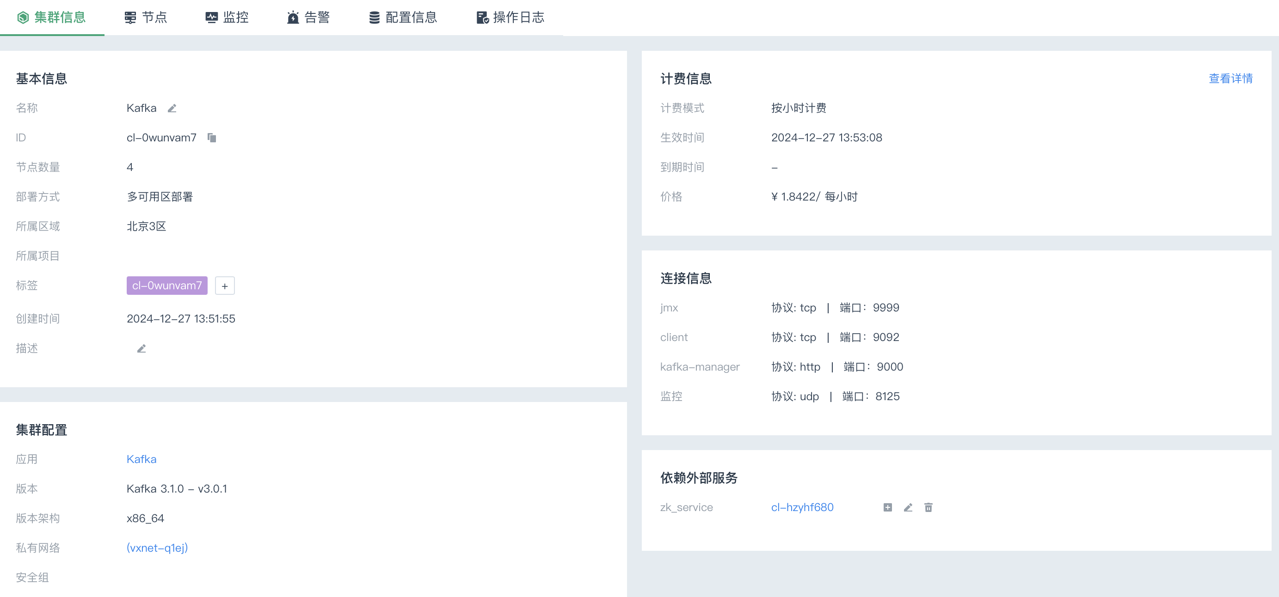Delete the zk_service dependency
The image size is (1279, 597).
click(928, 507)
